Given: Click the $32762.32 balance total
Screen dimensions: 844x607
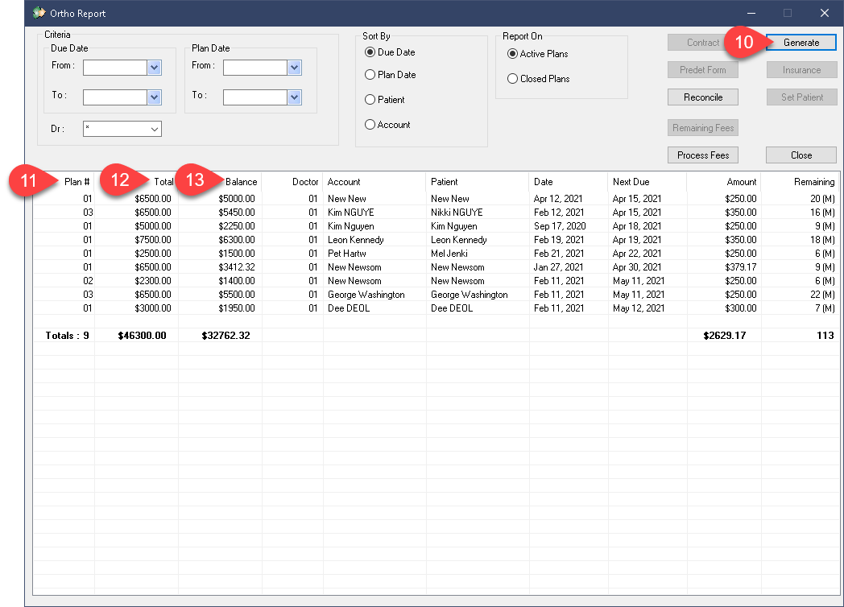Looking at the screenshot, I should pyautogui.click(x=226, y=335).
